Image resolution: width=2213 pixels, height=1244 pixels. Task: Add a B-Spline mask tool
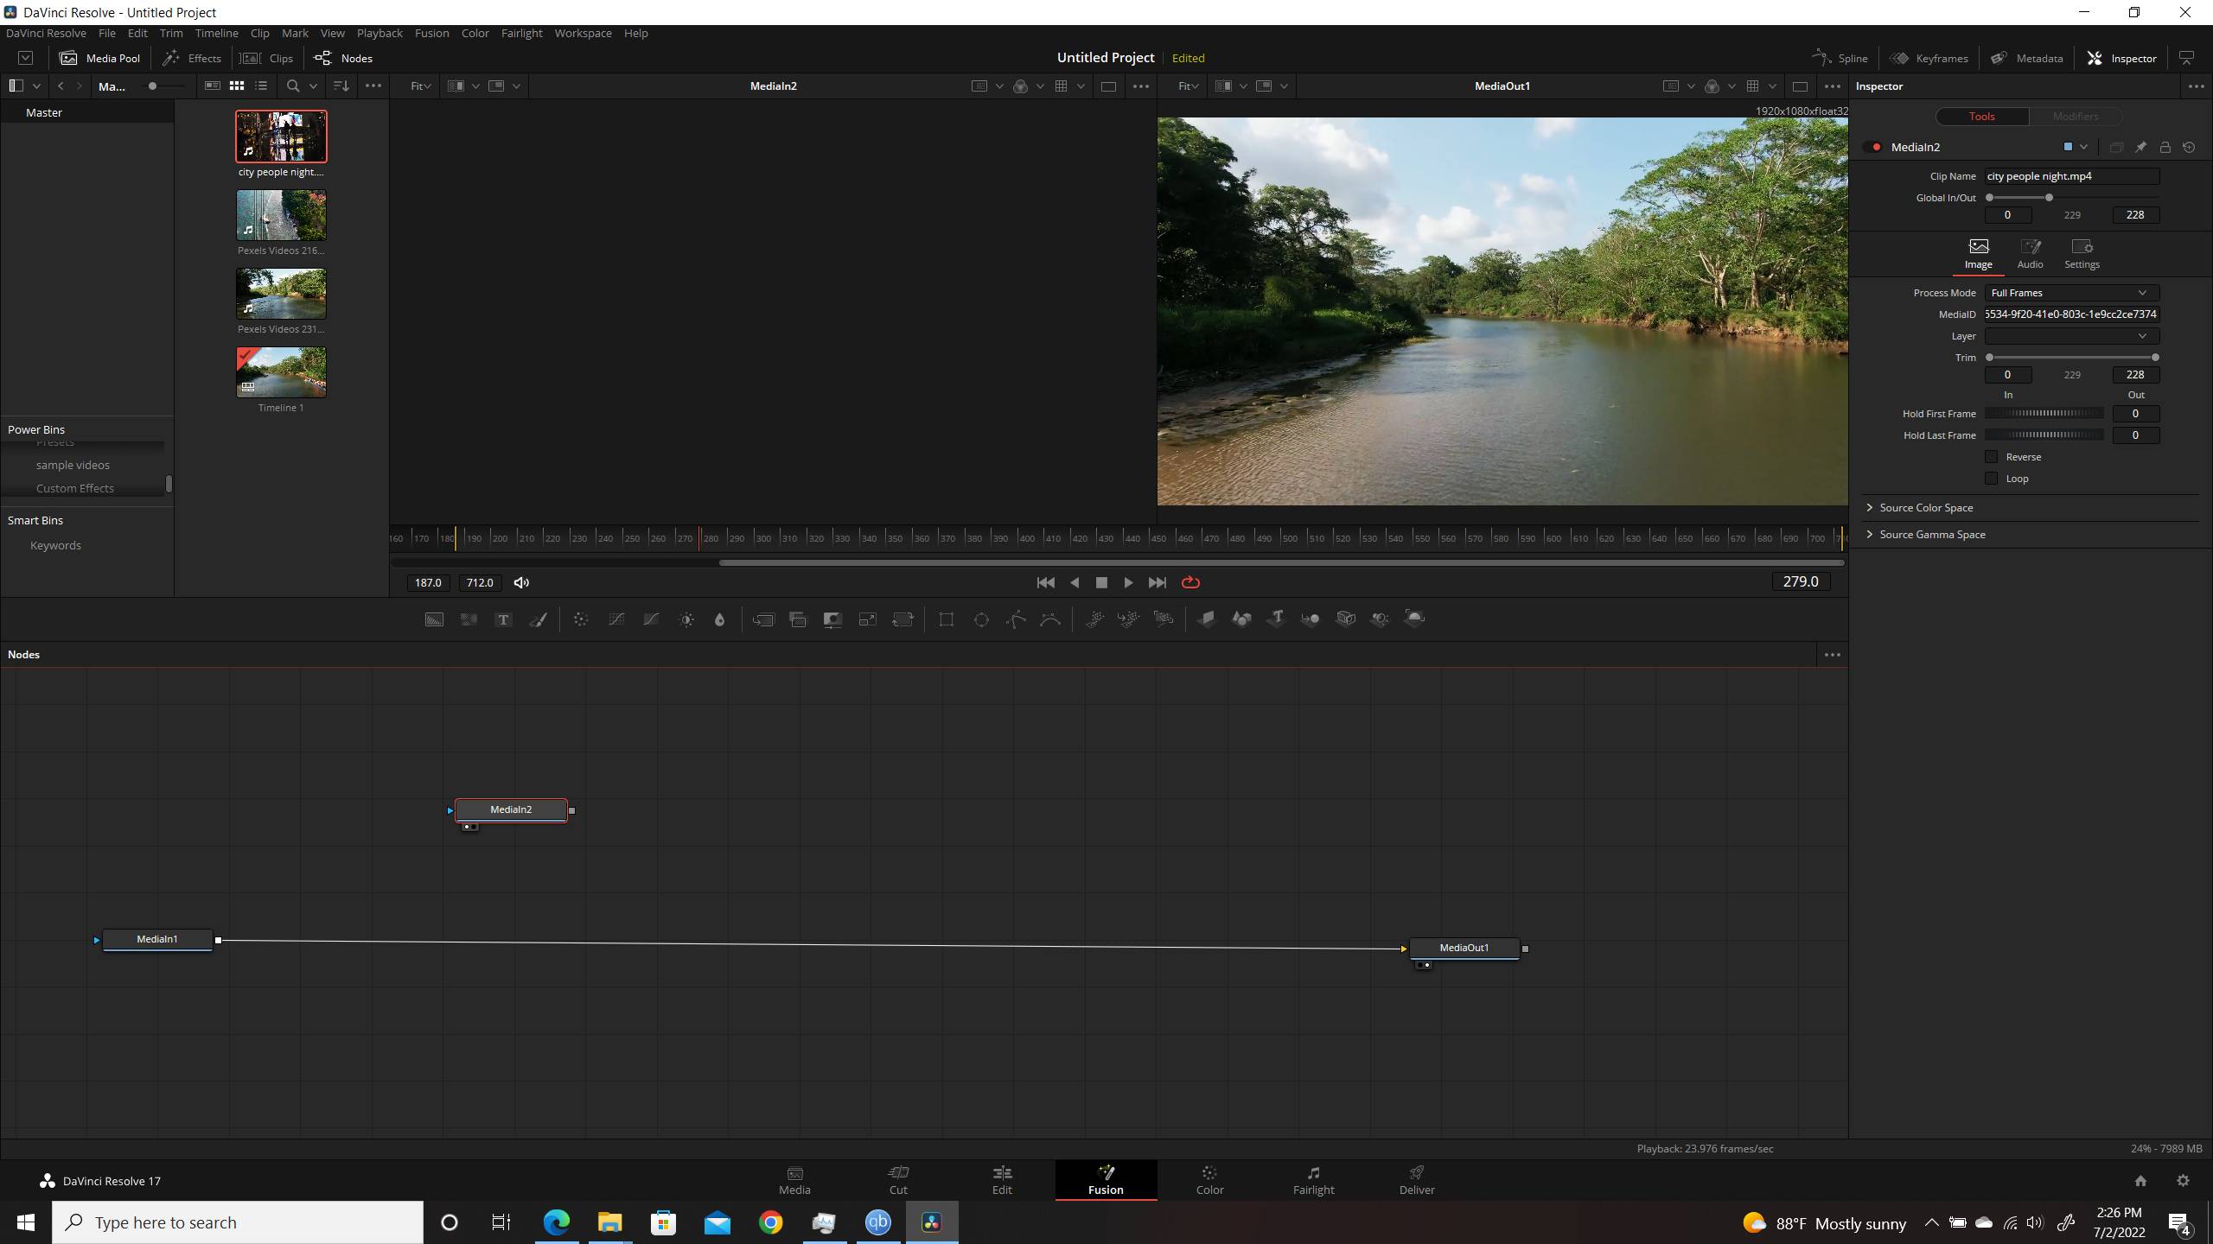1050,619
